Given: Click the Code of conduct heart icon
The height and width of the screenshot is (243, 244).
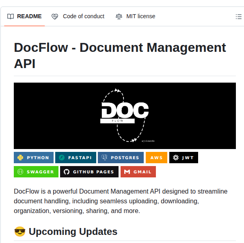Looking at the screenshot, I should 55,17.
